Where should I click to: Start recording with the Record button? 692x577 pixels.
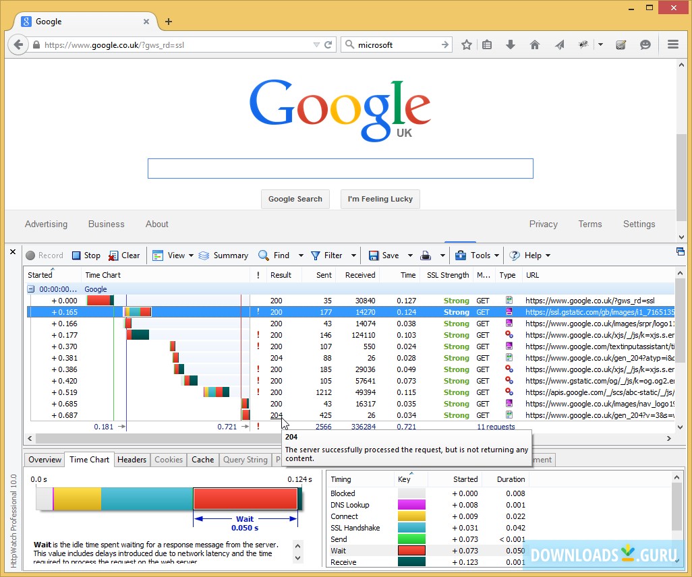(45, 255)
